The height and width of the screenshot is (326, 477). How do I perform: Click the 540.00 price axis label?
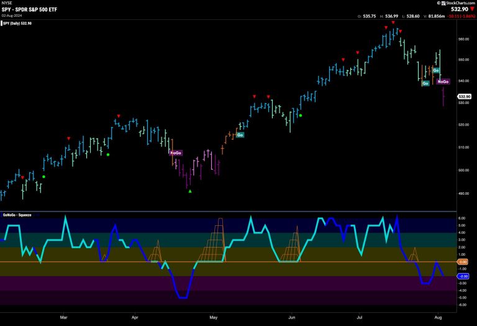(463, 81)
